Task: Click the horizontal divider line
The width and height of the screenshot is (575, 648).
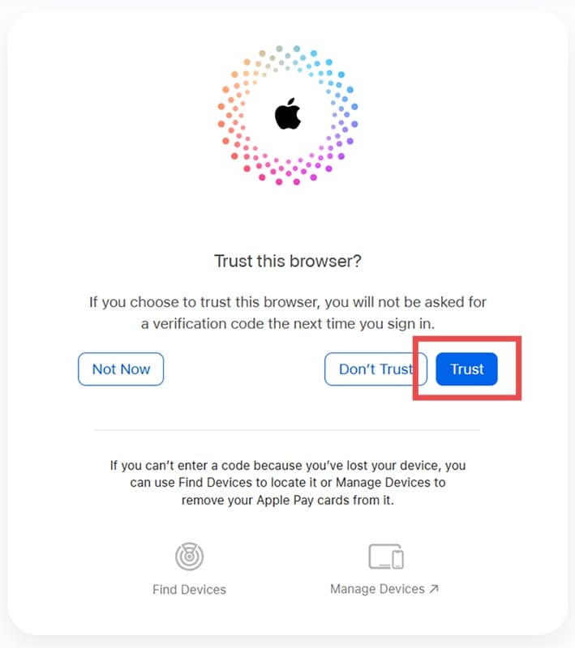Action: coord(288,430)
